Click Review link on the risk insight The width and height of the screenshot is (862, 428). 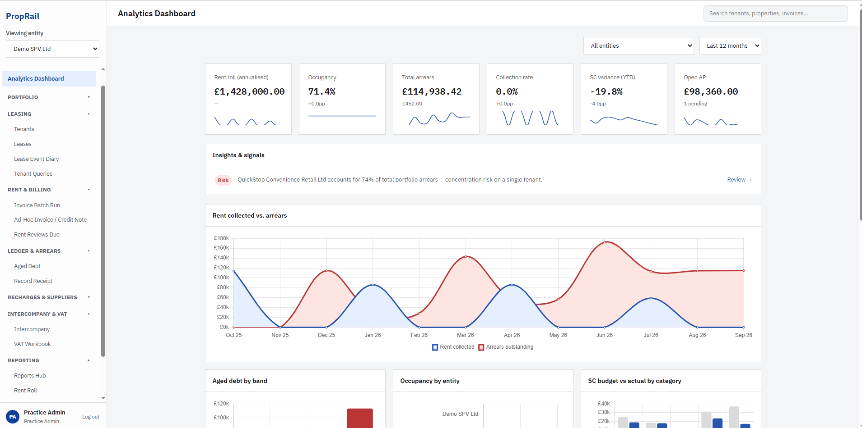point(739,180)
